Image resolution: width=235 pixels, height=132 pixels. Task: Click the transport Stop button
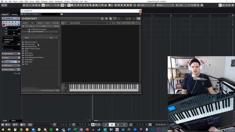112,125
